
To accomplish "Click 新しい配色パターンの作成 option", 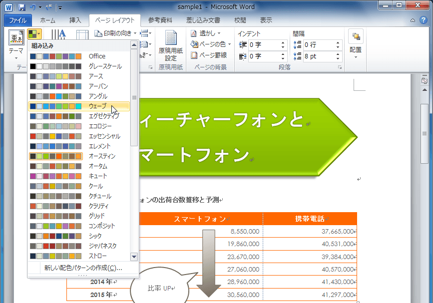I will point(83,268).
